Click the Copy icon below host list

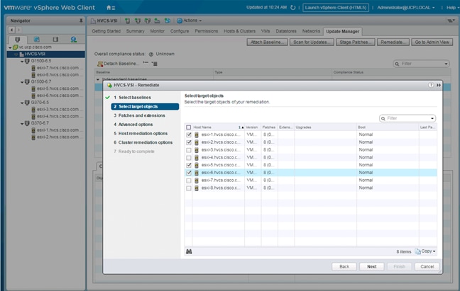tap(417, 251)
